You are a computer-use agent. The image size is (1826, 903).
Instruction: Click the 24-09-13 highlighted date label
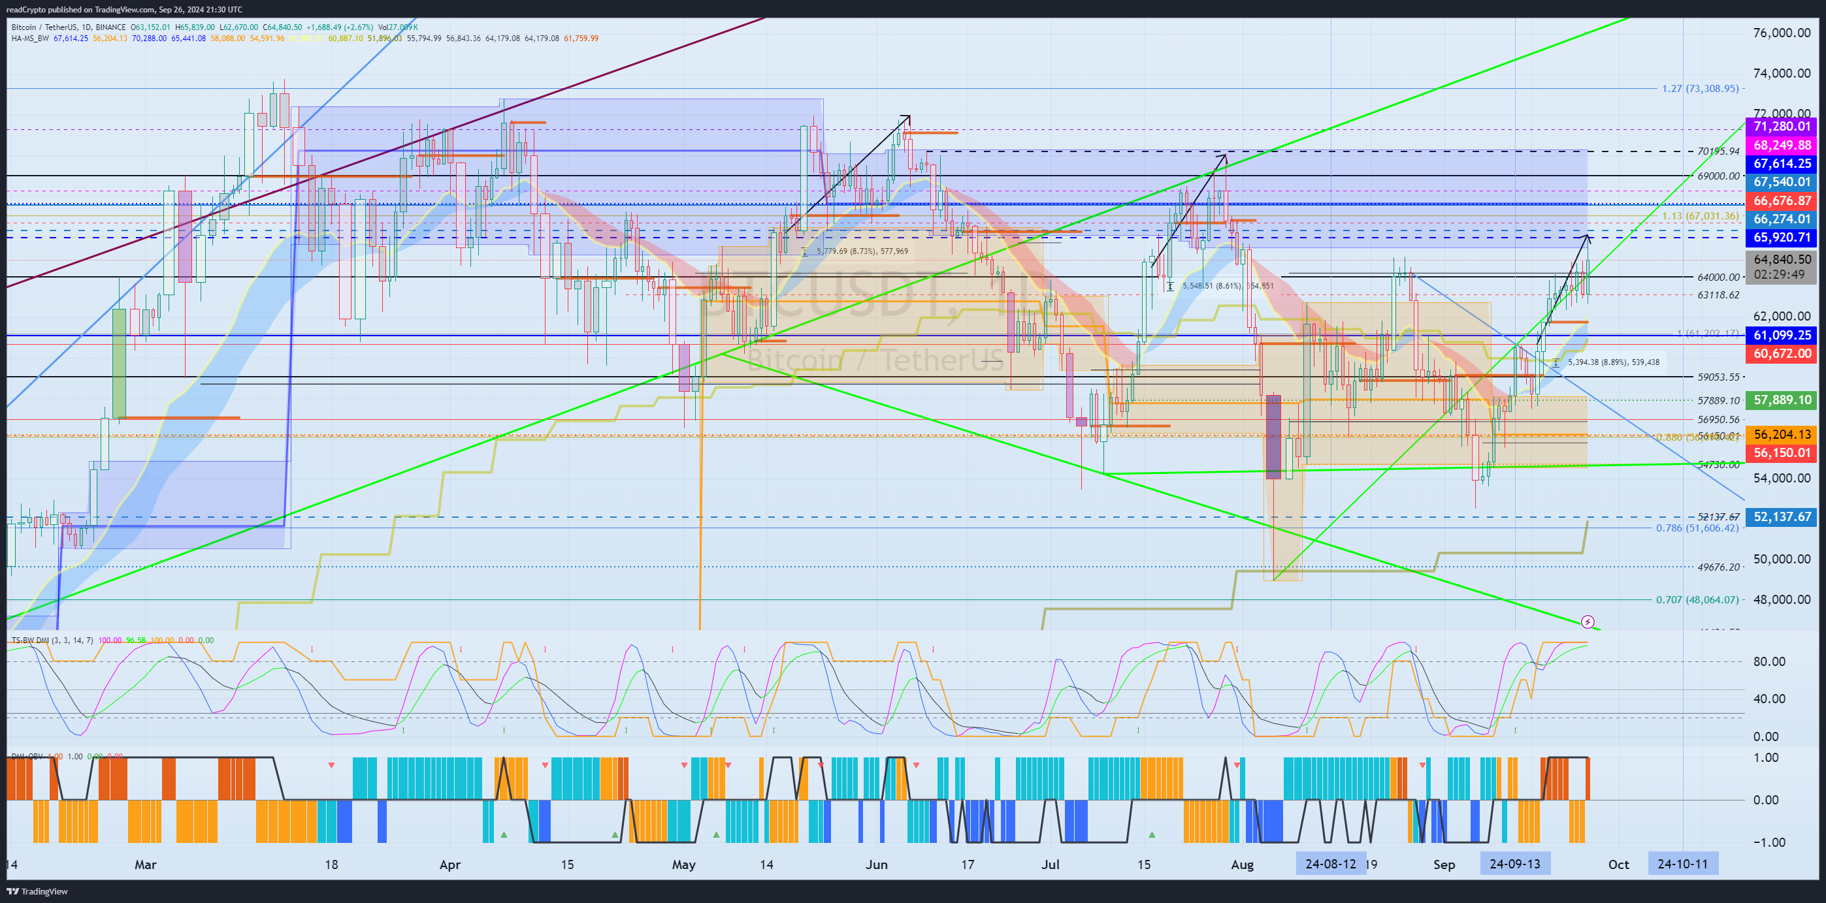[1515, 864]
